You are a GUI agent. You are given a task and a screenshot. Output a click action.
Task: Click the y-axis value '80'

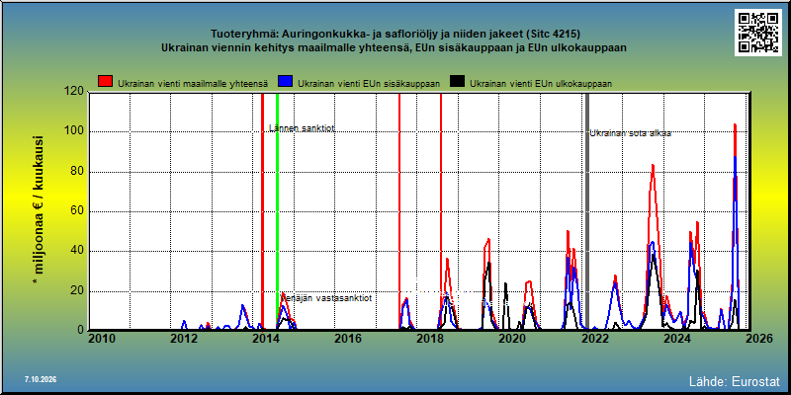(x=77, y=171)
